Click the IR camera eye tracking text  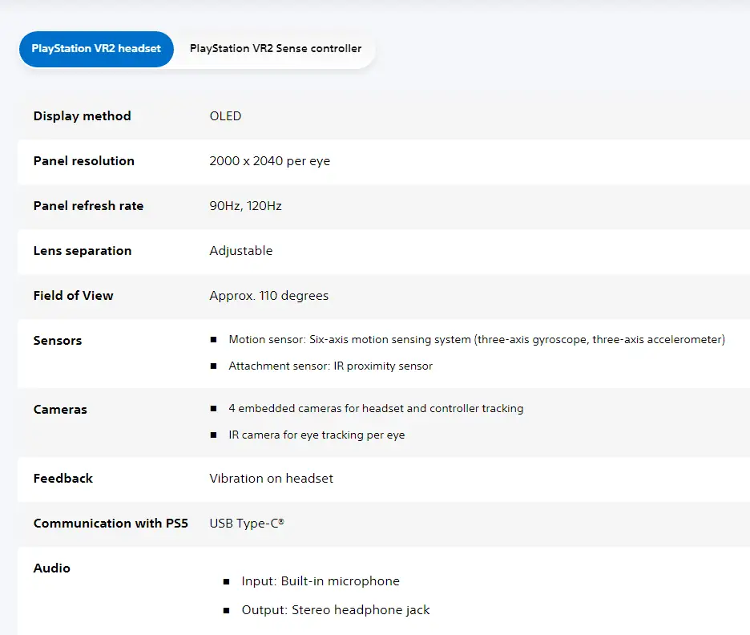[x=317, y=435]
